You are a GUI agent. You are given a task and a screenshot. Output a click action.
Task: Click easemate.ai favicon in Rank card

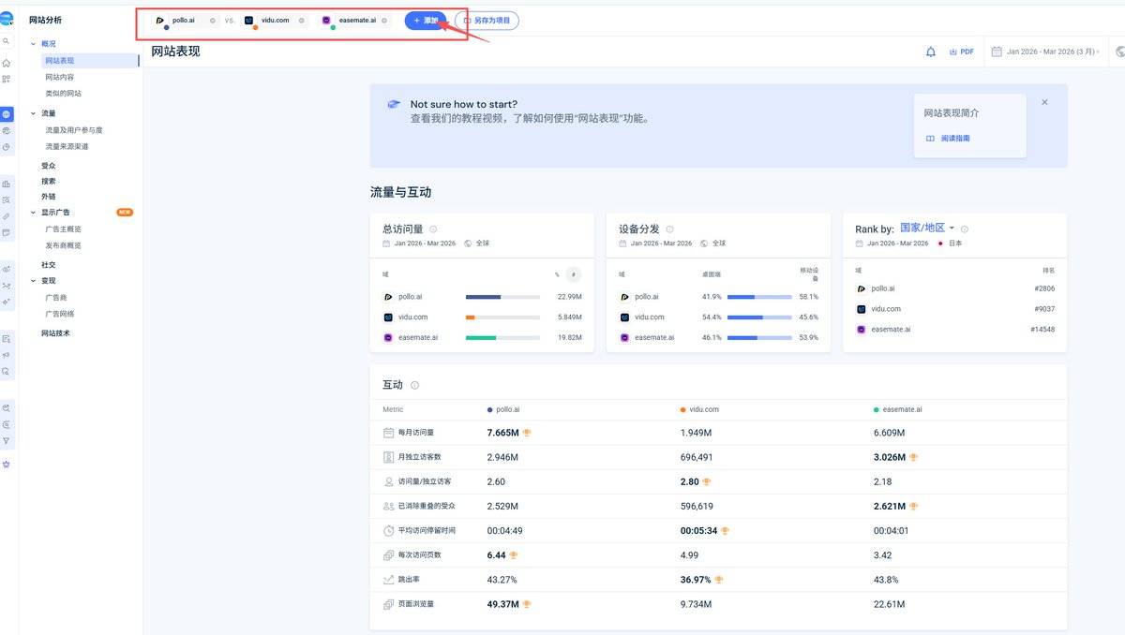861,329
